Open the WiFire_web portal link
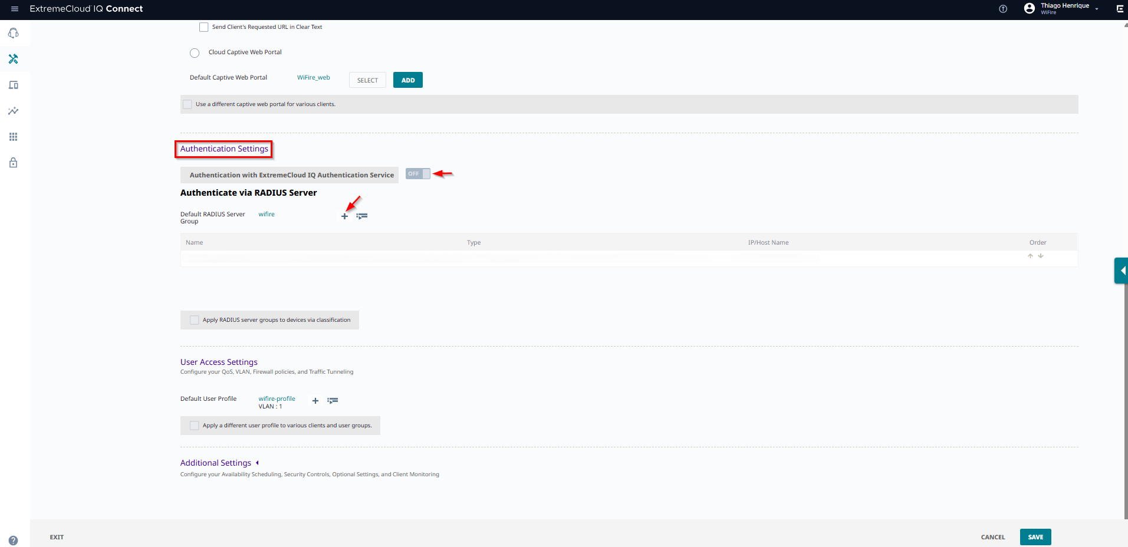1128x547 pixels. pyautogui.click(x=314, y=78)
